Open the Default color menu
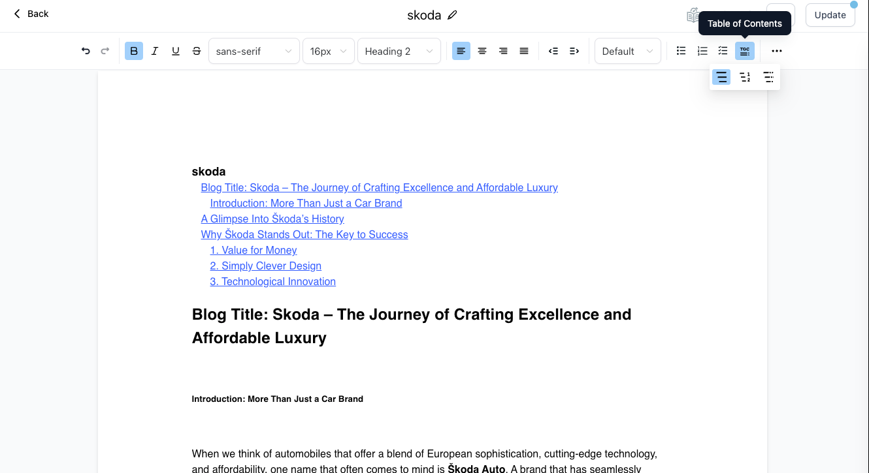The image size is (869, 473). (x=627, y=50)
